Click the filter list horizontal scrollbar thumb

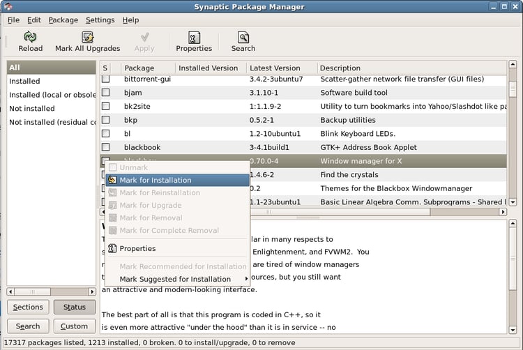pos(33,291)
